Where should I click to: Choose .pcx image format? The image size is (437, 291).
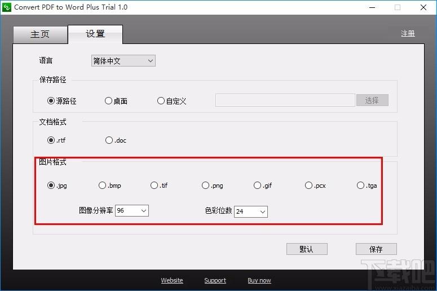[x=315, y=186]
